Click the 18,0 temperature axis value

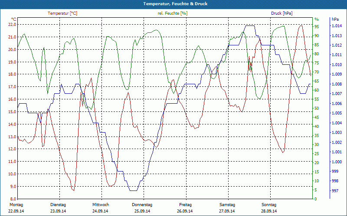tap(12, 74)
